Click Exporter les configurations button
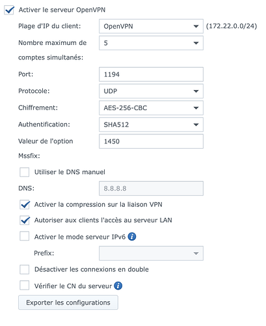The image size is (266, 326). click(68, 303)
